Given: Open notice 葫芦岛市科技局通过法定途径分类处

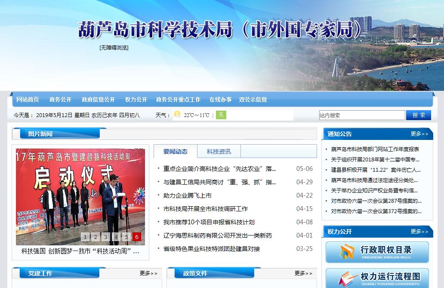Looking at the screenshot, I should click(374, 180).
